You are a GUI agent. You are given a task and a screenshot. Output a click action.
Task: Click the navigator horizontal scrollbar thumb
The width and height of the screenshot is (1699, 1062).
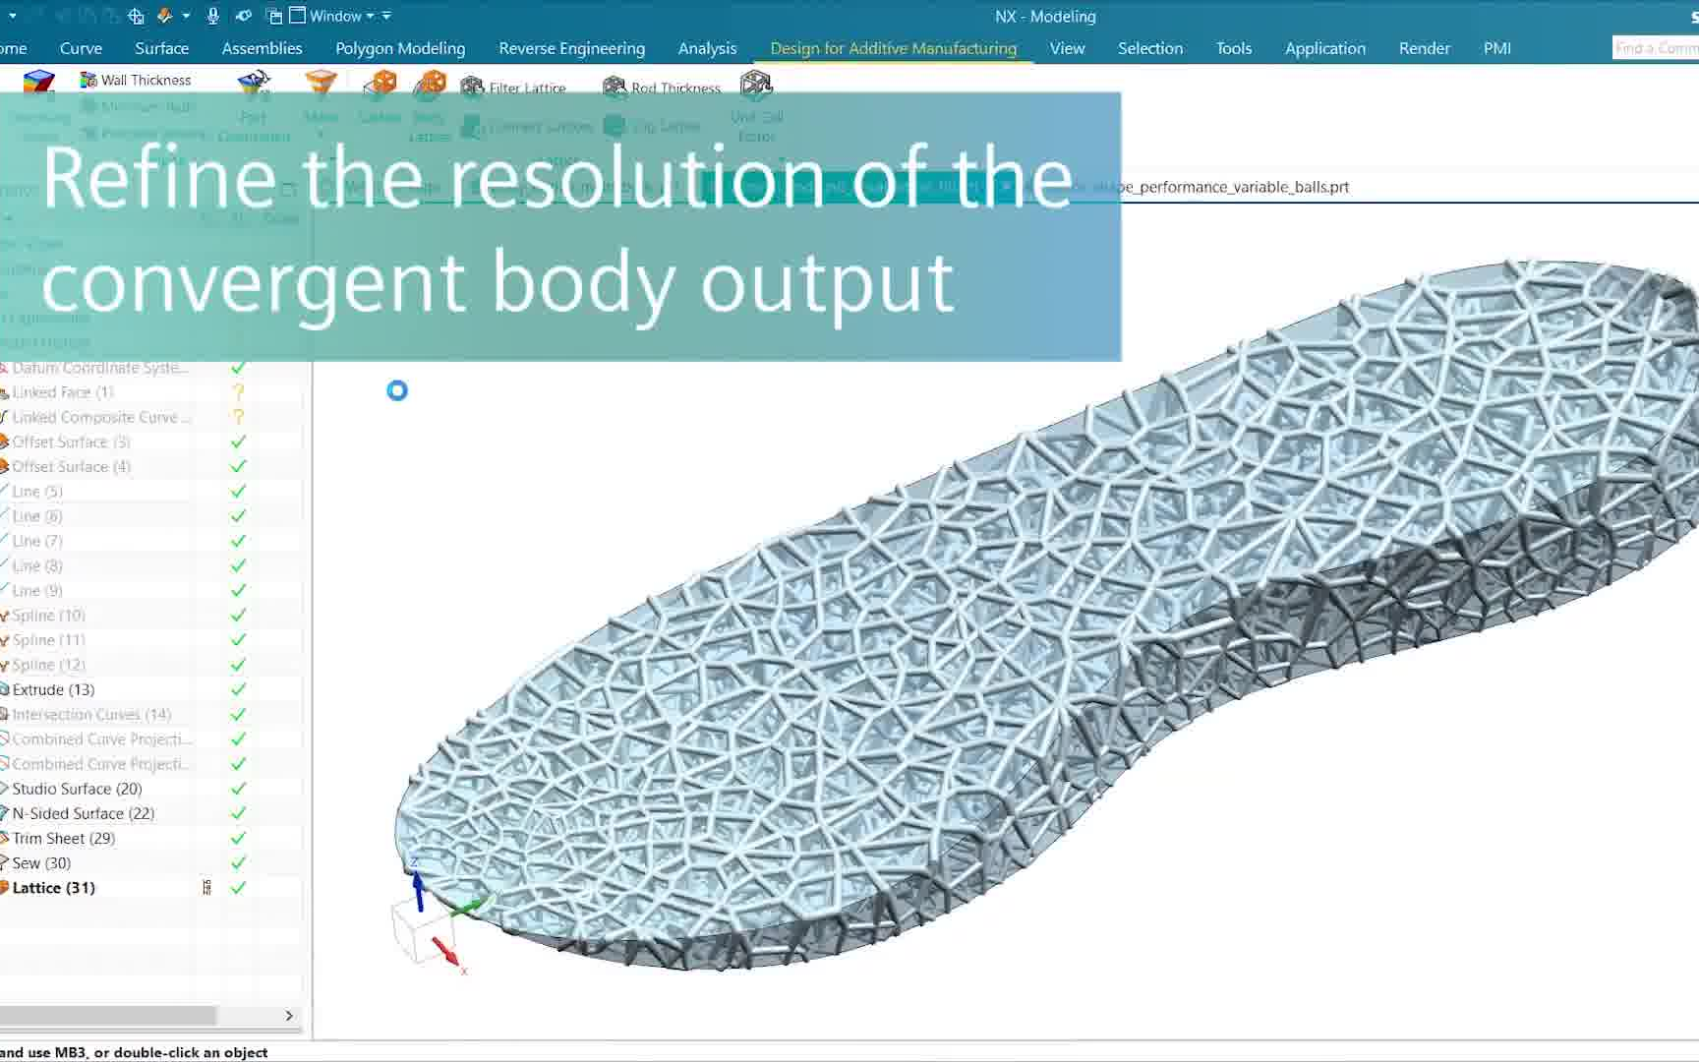click(x=108, y=1015)
